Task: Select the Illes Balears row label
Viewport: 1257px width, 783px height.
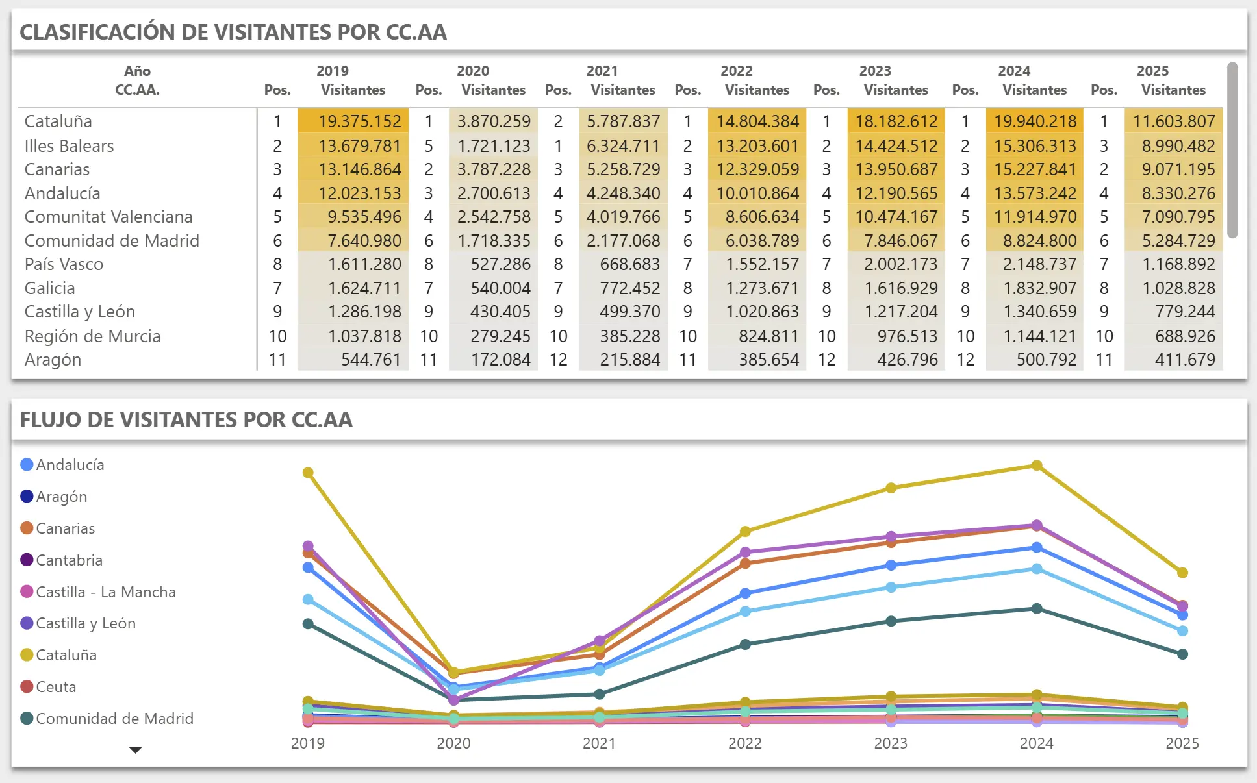Action: 69,146
